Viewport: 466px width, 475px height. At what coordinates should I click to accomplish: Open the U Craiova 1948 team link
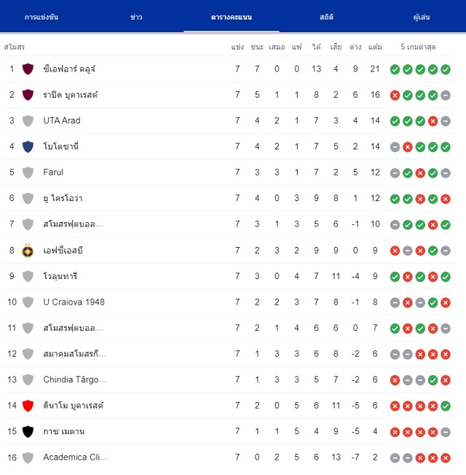click(x=74, y=302)
